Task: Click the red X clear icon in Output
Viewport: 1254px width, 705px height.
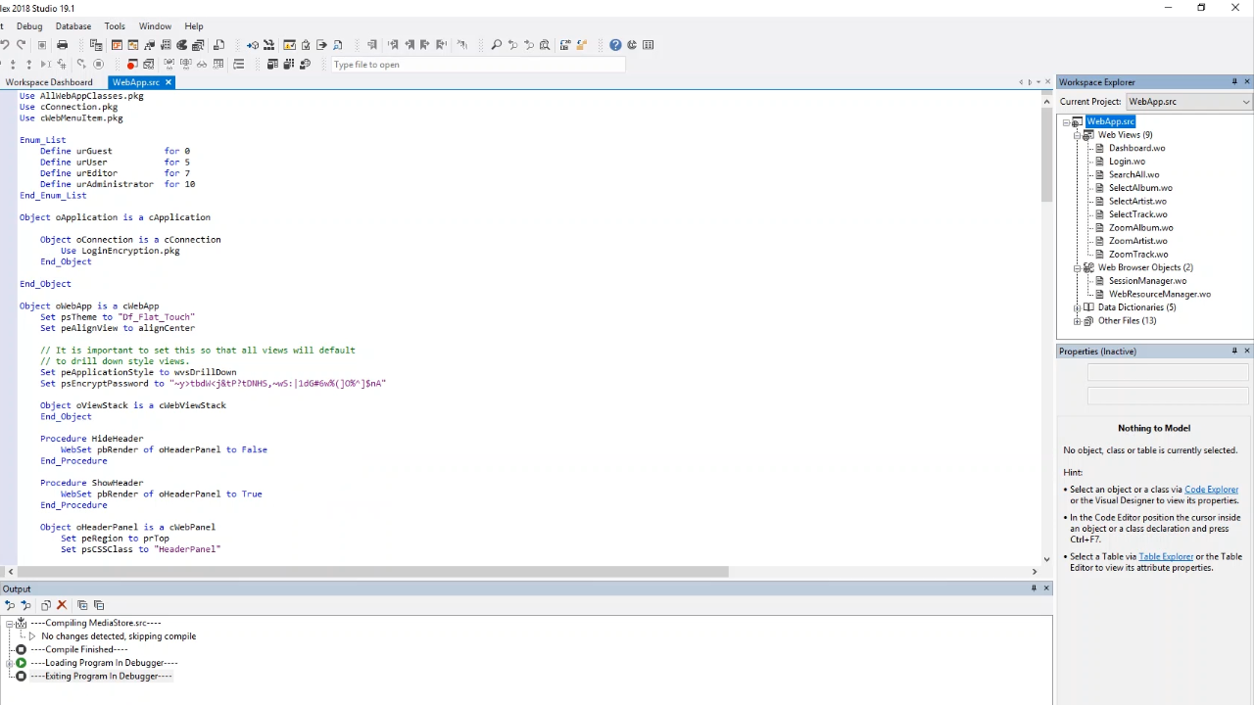Action: click(62, 605)
